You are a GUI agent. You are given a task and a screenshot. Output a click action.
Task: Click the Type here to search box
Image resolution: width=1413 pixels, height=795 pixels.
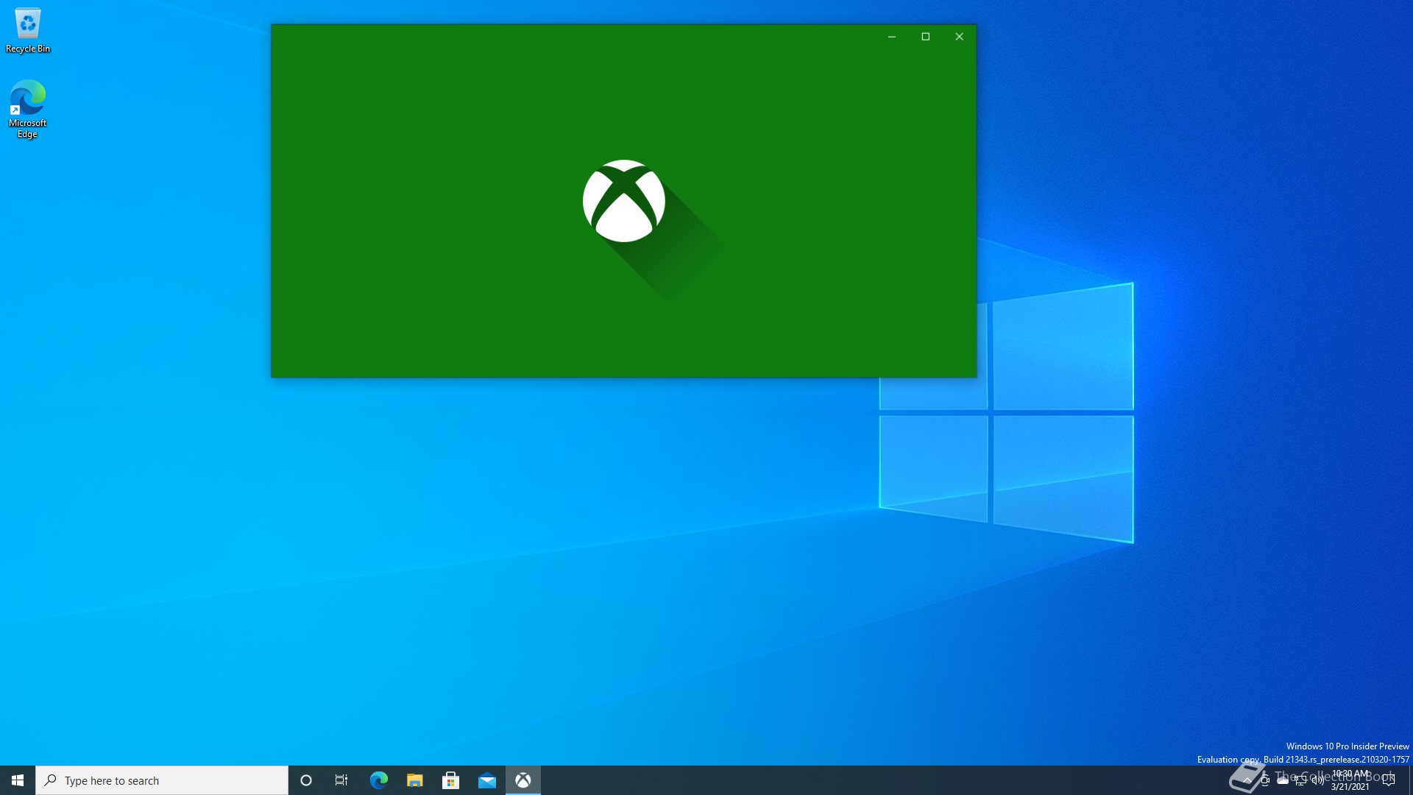pyautogui.click(x=162, y=780)
